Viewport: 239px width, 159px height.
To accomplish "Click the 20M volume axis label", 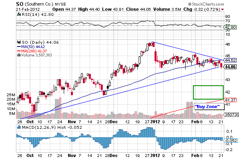I will pos(11,99).
